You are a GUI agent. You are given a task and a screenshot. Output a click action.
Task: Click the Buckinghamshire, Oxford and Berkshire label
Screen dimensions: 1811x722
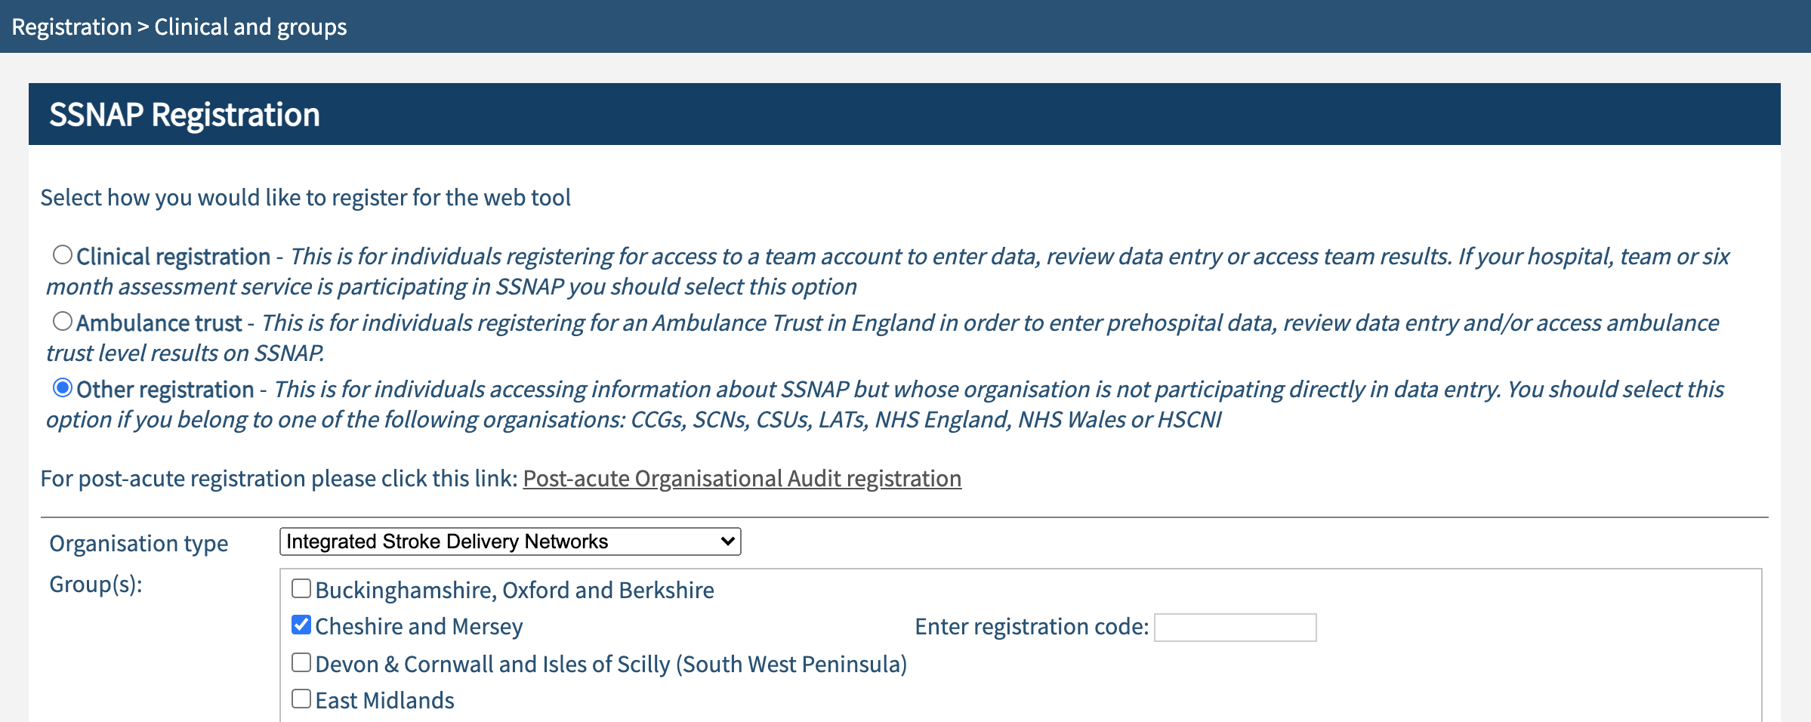[514, 591]
